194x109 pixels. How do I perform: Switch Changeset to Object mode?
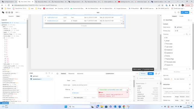(x=94, y=98)
